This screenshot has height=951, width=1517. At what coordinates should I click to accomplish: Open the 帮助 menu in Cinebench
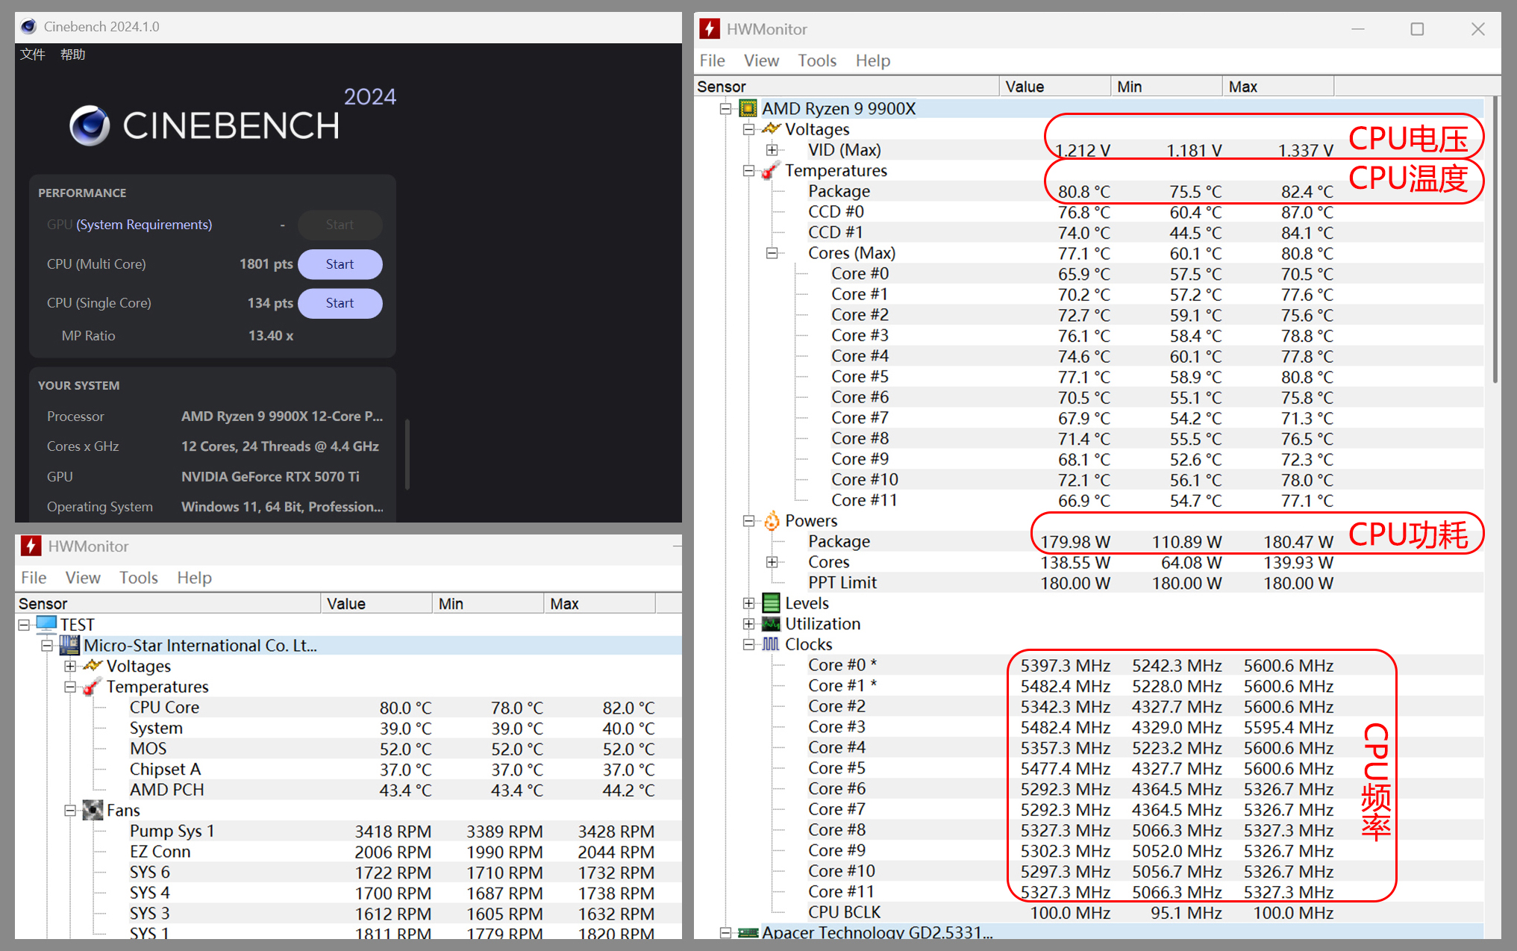(72, 54)
